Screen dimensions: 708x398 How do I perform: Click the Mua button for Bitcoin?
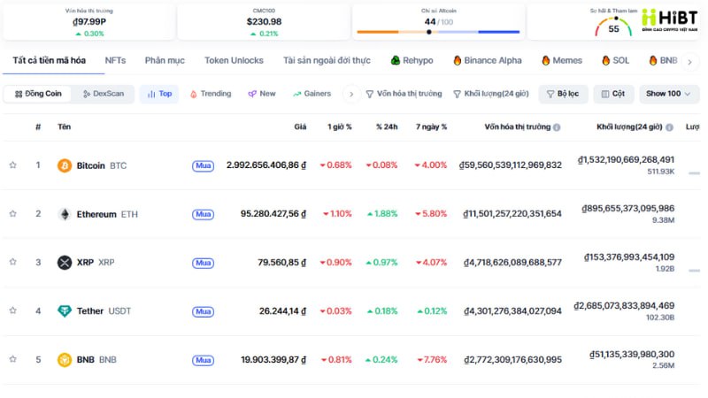click(204, 165)
